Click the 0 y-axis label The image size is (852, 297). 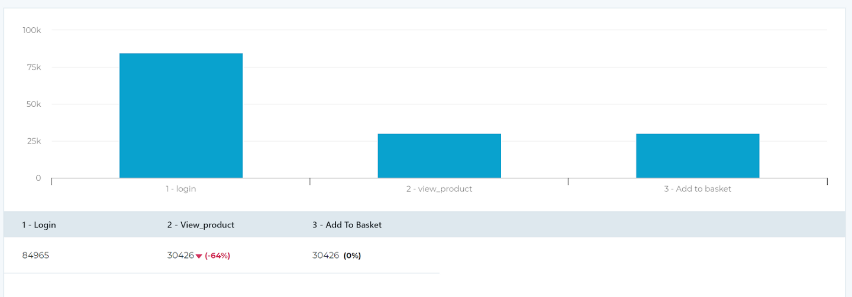pyautogui.click(x=38, y=178)
